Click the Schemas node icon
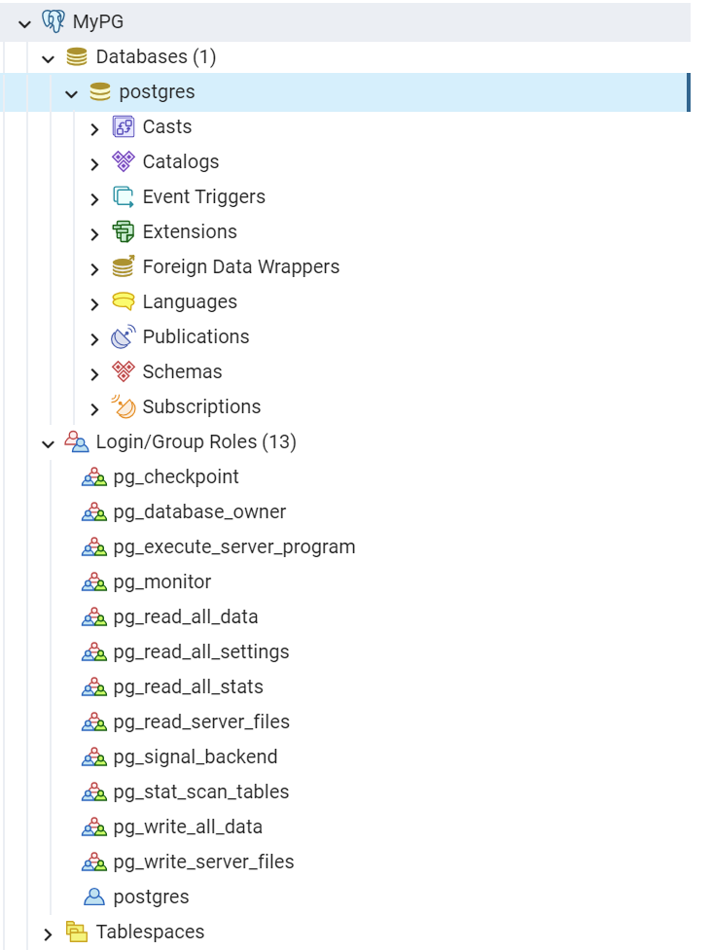The width and height of the screenshot is (712, 950). point(124,372)
